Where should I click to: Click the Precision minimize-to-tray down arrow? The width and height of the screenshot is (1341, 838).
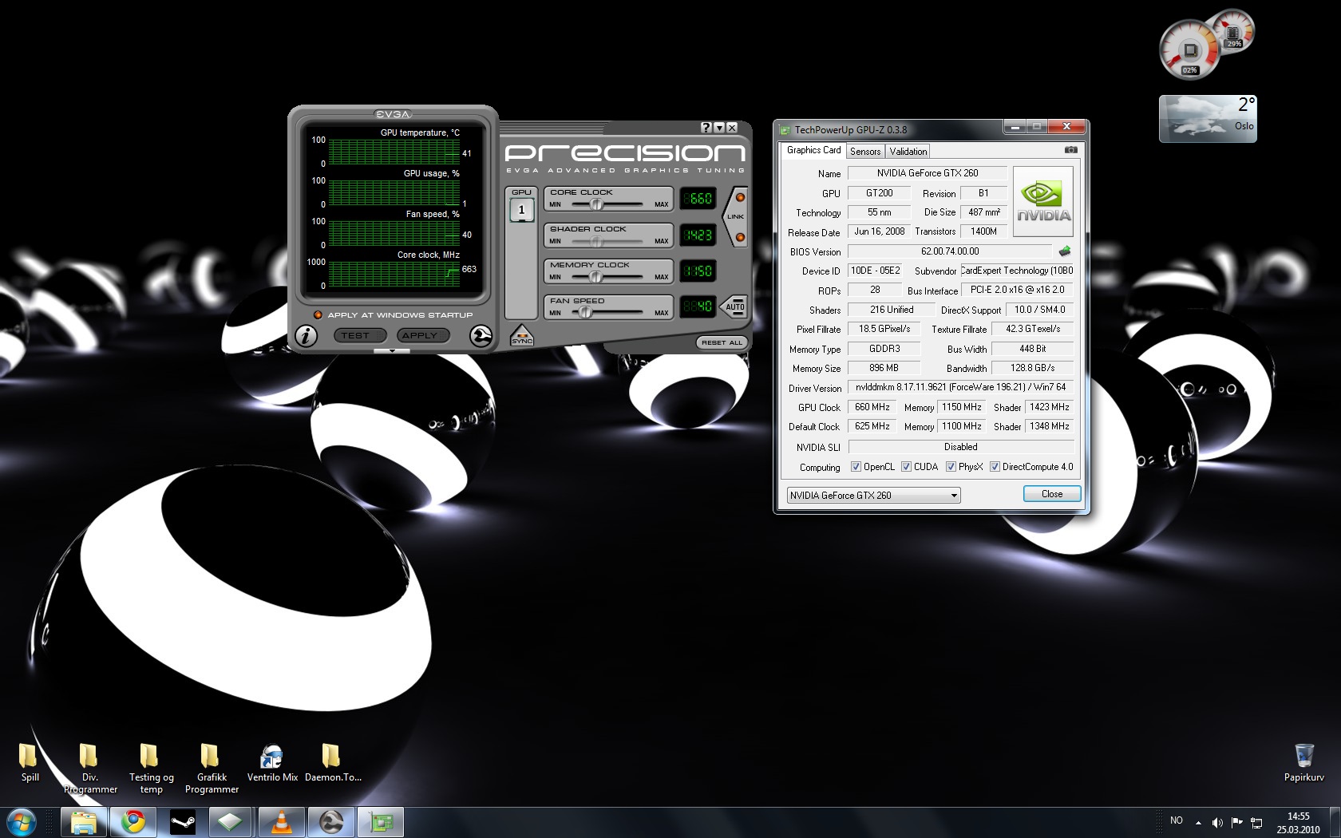[x=718, y=128]
